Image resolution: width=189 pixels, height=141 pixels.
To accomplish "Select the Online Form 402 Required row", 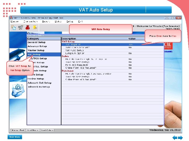I will click(112, 68).
